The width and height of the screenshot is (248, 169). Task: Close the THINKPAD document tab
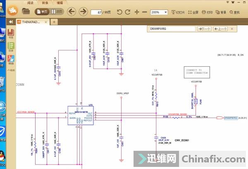click(46, 22)
